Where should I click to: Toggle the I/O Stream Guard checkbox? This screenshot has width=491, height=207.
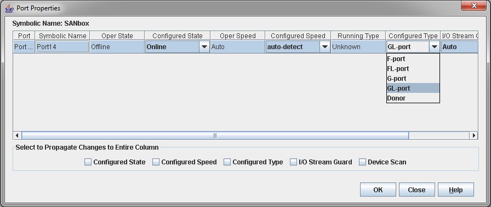coord(293,162)
